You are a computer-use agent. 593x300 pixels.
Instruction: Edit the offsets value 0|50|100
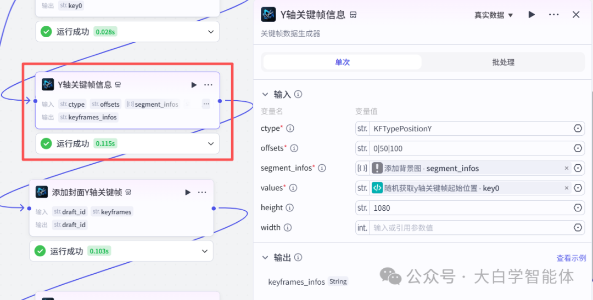(x=469, y=148)
